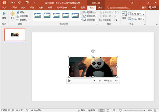The height and width of the screenshot is (112, 159).
Task: Click 下移一层 send backward
Action: click(105, 16)
